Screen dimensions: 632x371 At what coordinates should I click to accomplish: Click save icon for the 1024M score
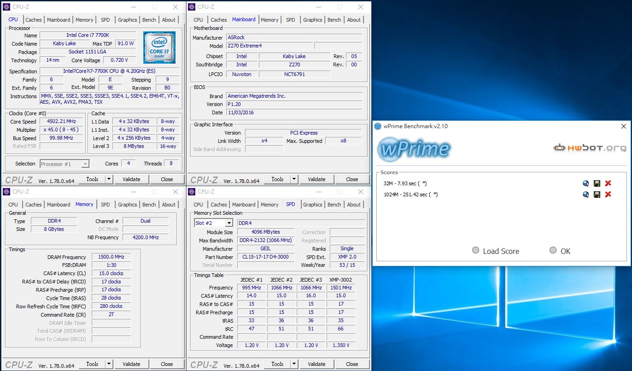click(597, 194)
